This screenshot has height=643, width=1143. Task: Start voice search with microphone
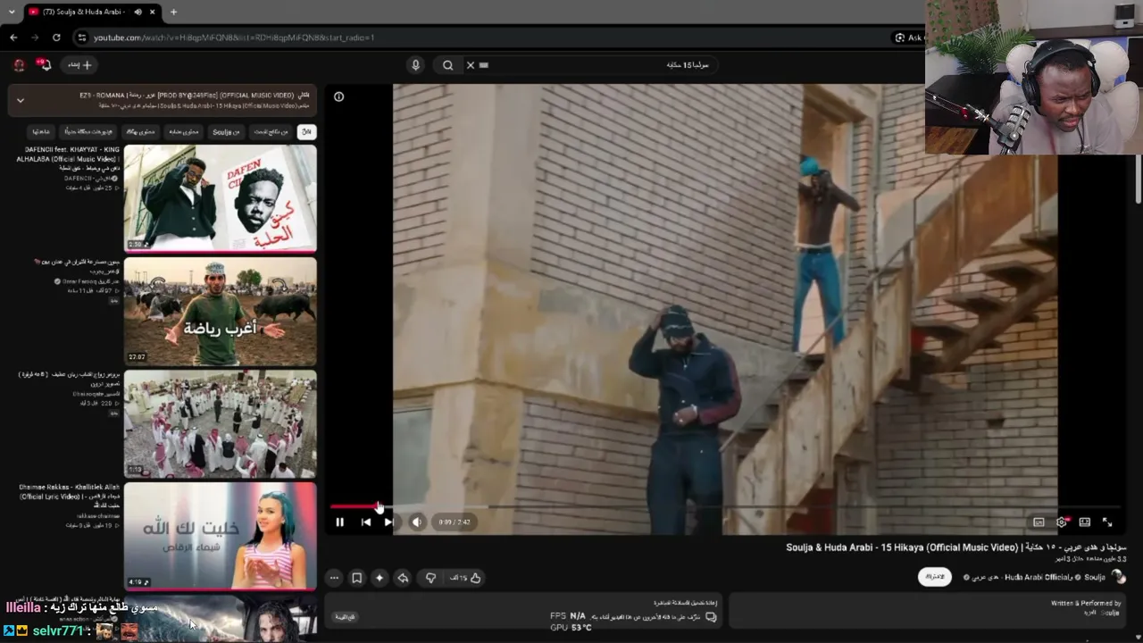415,64
